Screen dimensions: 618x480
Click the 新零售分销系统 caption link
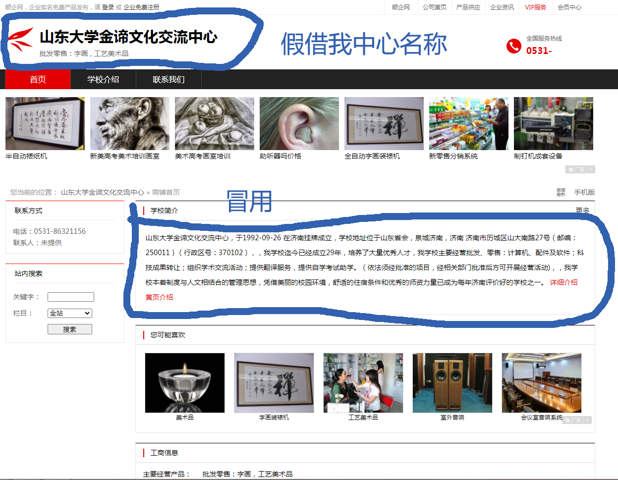pyautogui.click(x=453, y=156)
